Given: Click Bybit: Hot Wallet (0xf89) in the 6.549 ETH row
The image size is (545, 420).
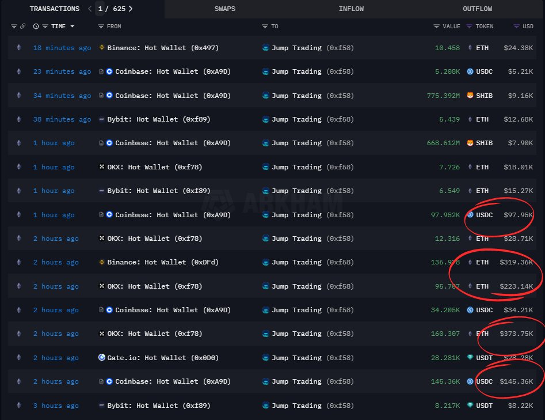Looking at the screenshot, I should [158, 191].
